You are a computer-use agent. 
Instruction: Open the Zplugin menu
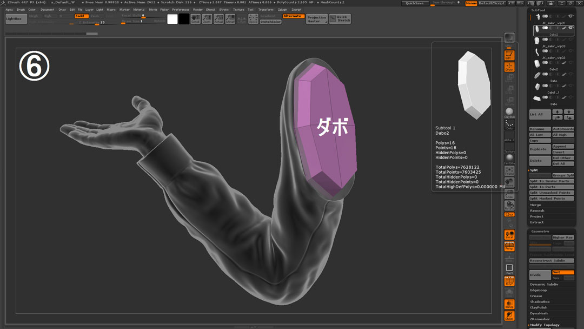(283, 10)
